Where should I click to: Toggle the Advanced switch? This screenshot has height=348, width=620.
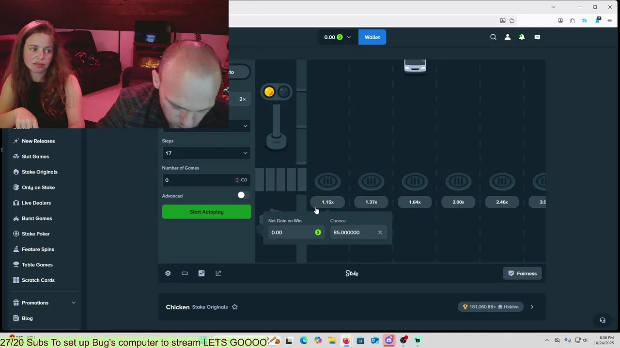244,195
